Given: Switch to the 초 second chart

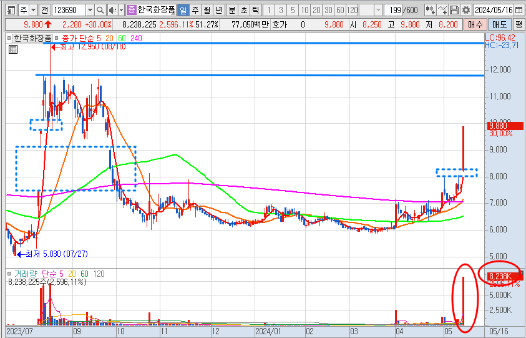Looking at the screenshot, I should [243, 10].
